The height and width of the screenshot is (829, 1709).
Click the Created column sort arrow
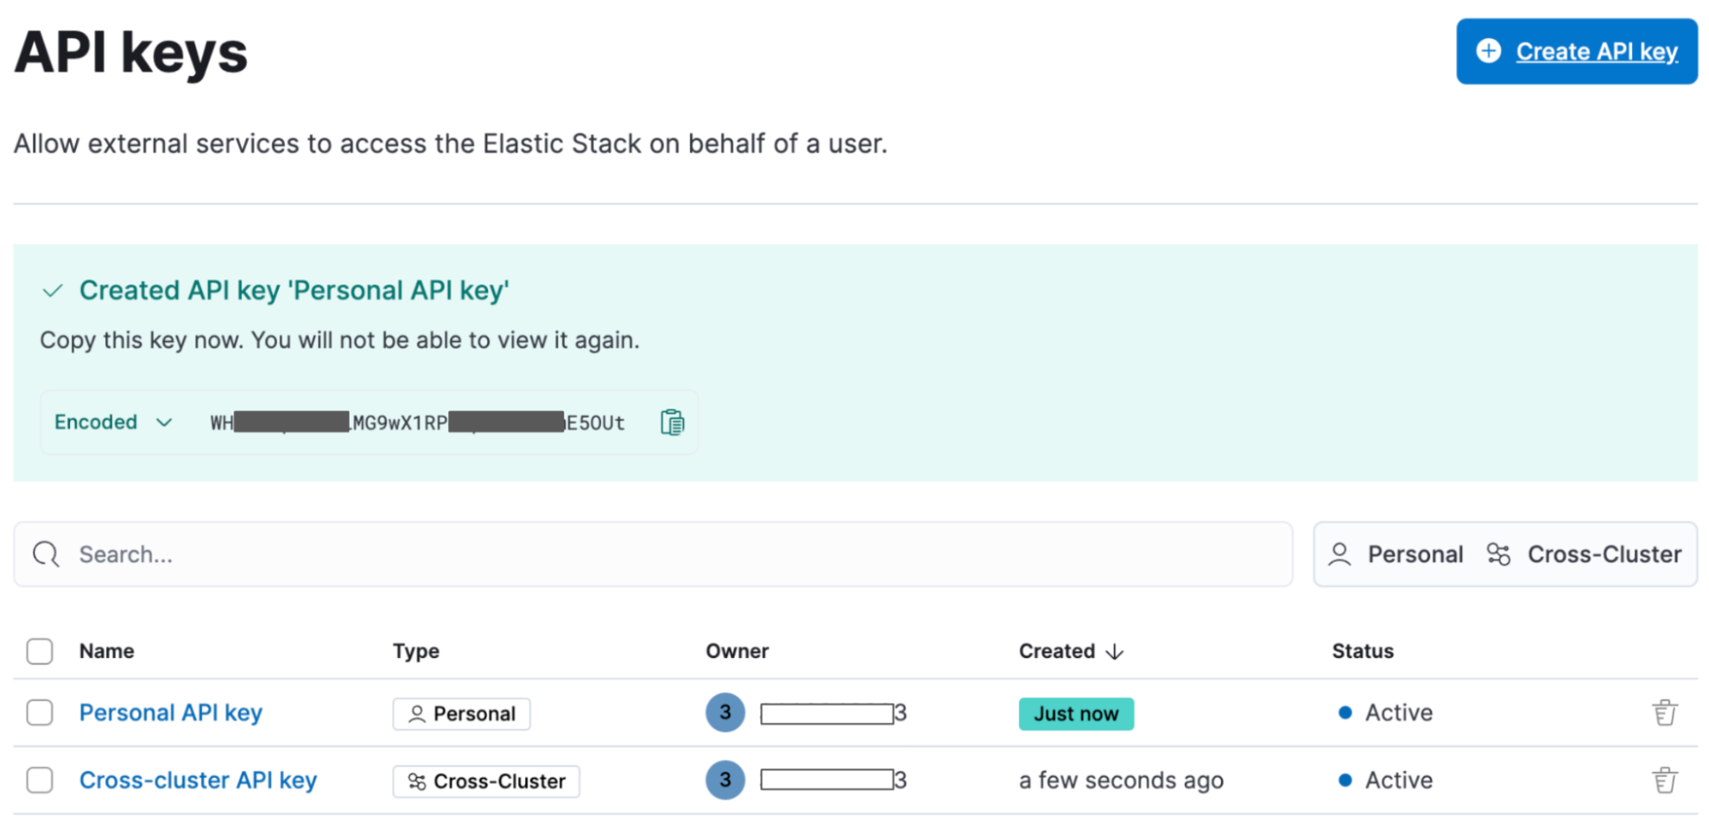click(x=1115, y=651)
